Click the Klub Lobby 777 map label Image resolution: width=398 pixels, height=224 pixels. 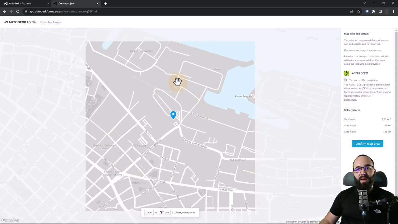click(x=238, y=160)
